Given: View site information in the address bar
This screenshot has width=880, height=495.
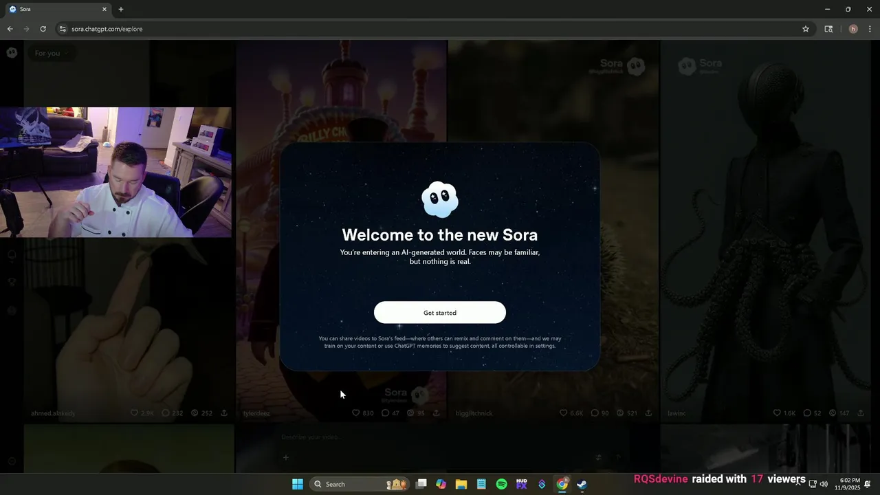Looking at the screenshot, I should (63, 29).
